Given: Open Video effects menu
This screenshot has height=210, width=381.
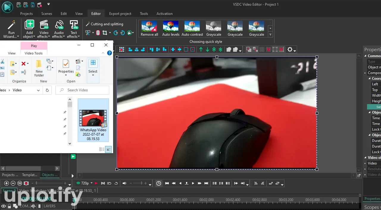Looking at the screenshot, I should click(44, 29).
